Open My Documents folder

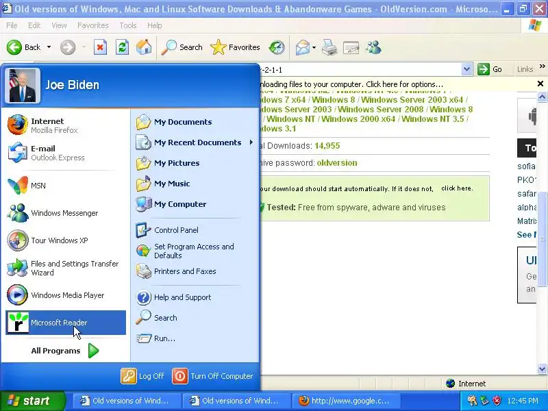[x=195, y=122]
